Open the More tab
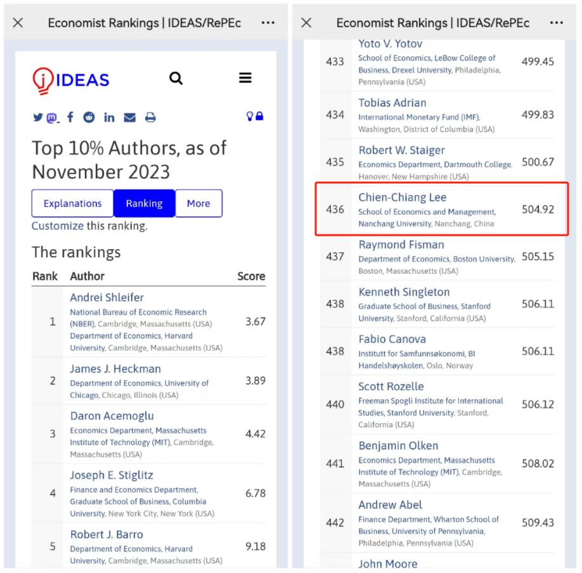 (198, 203)
